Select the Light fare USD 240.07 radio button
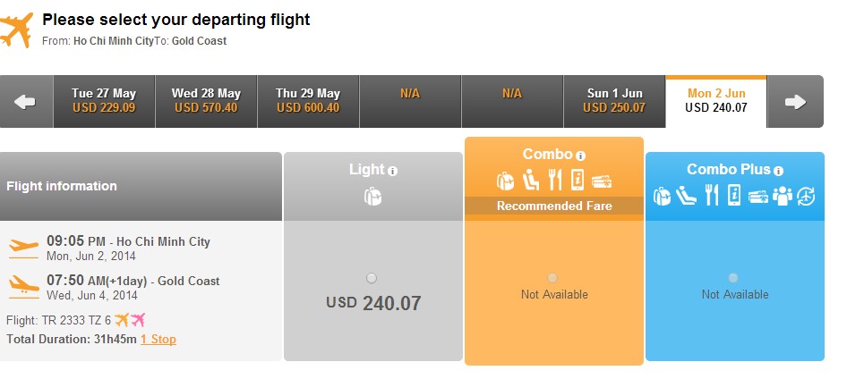 click(372, 278)
